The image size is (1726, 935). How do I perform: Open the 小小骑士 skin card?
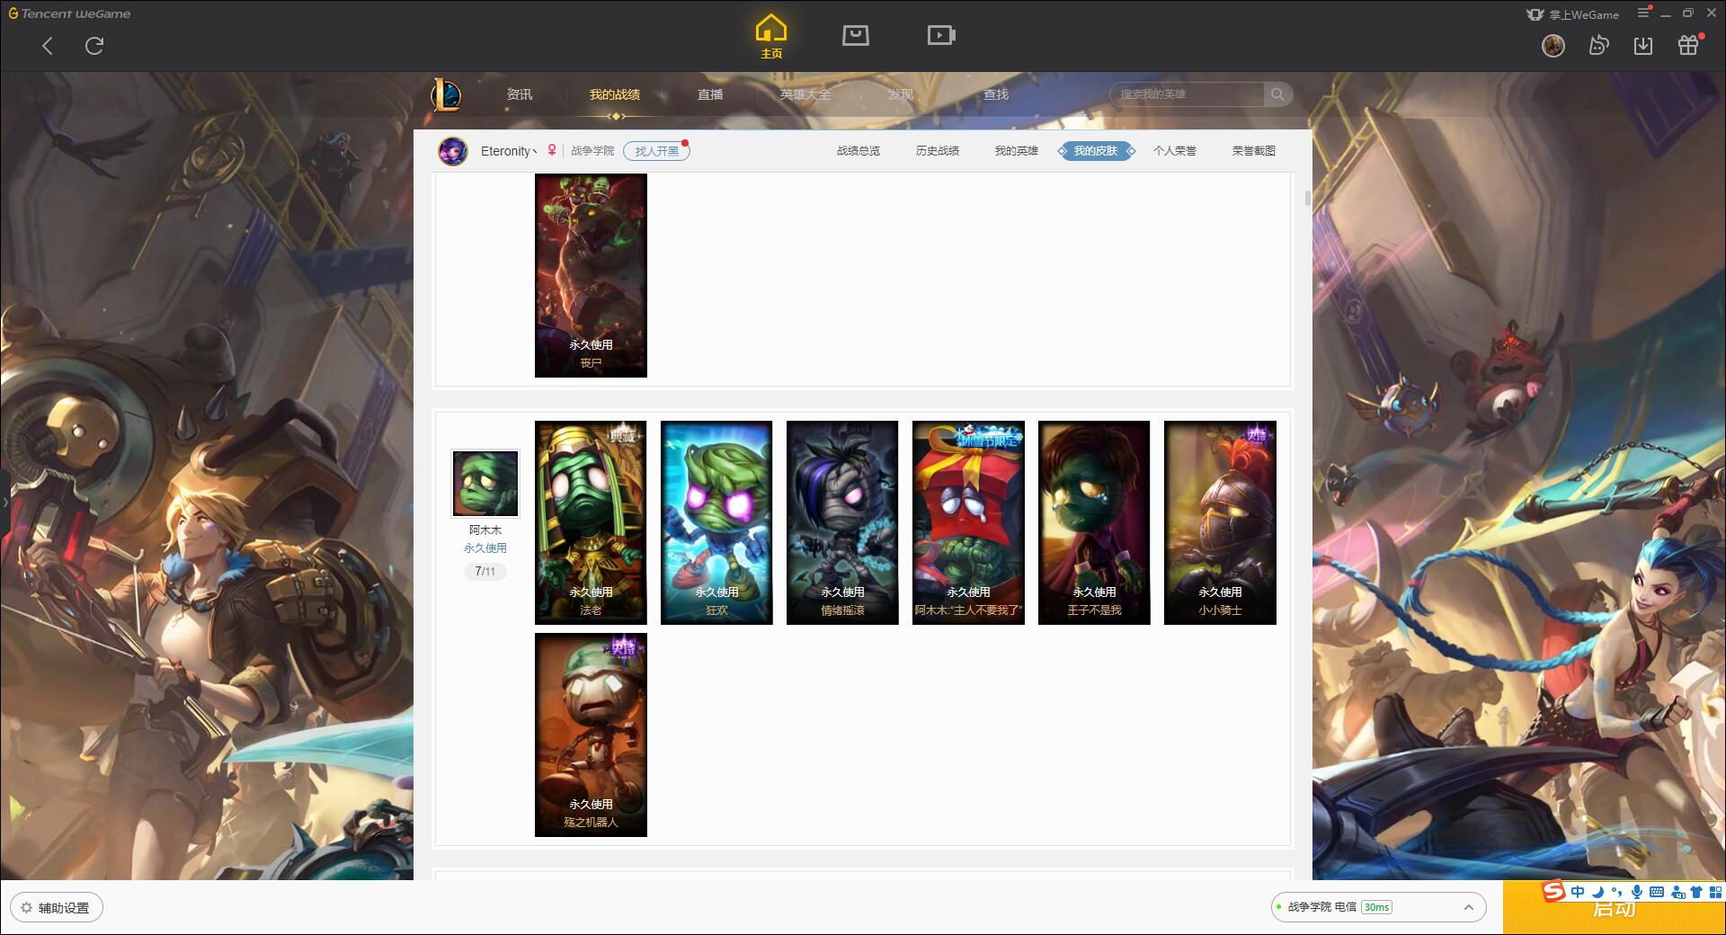tap(1220, 522)
